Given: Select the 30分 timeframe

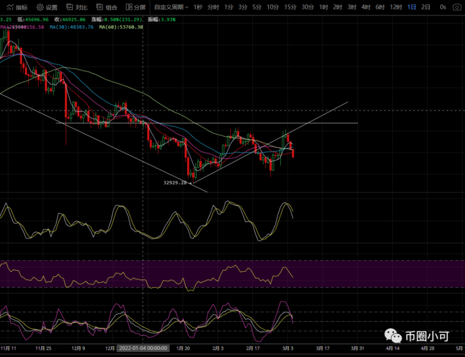Looking at the screenshot, I should [307, 7].
